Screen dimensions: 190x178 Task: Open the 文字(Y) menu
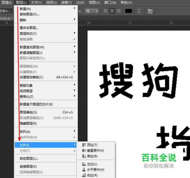[36, 2]
